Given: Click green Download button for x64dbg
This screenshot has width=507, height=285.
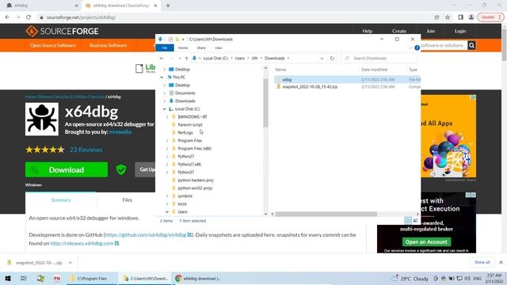Looking at the screenshot, I should tap(67, 169).
